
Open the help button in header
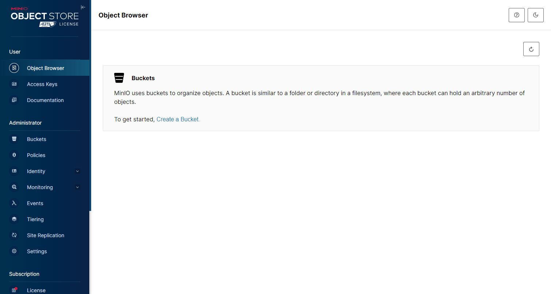516,15
